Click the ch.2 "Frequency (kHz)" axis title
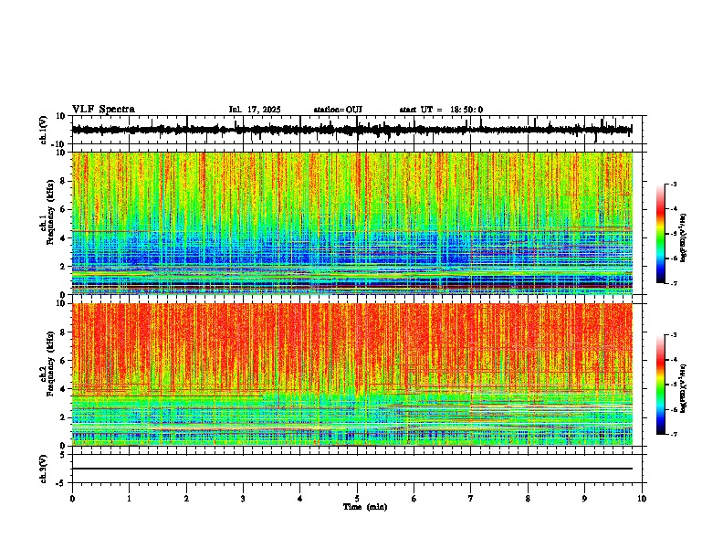The height and width of the screenshot is (559, 723). [50, 364]
